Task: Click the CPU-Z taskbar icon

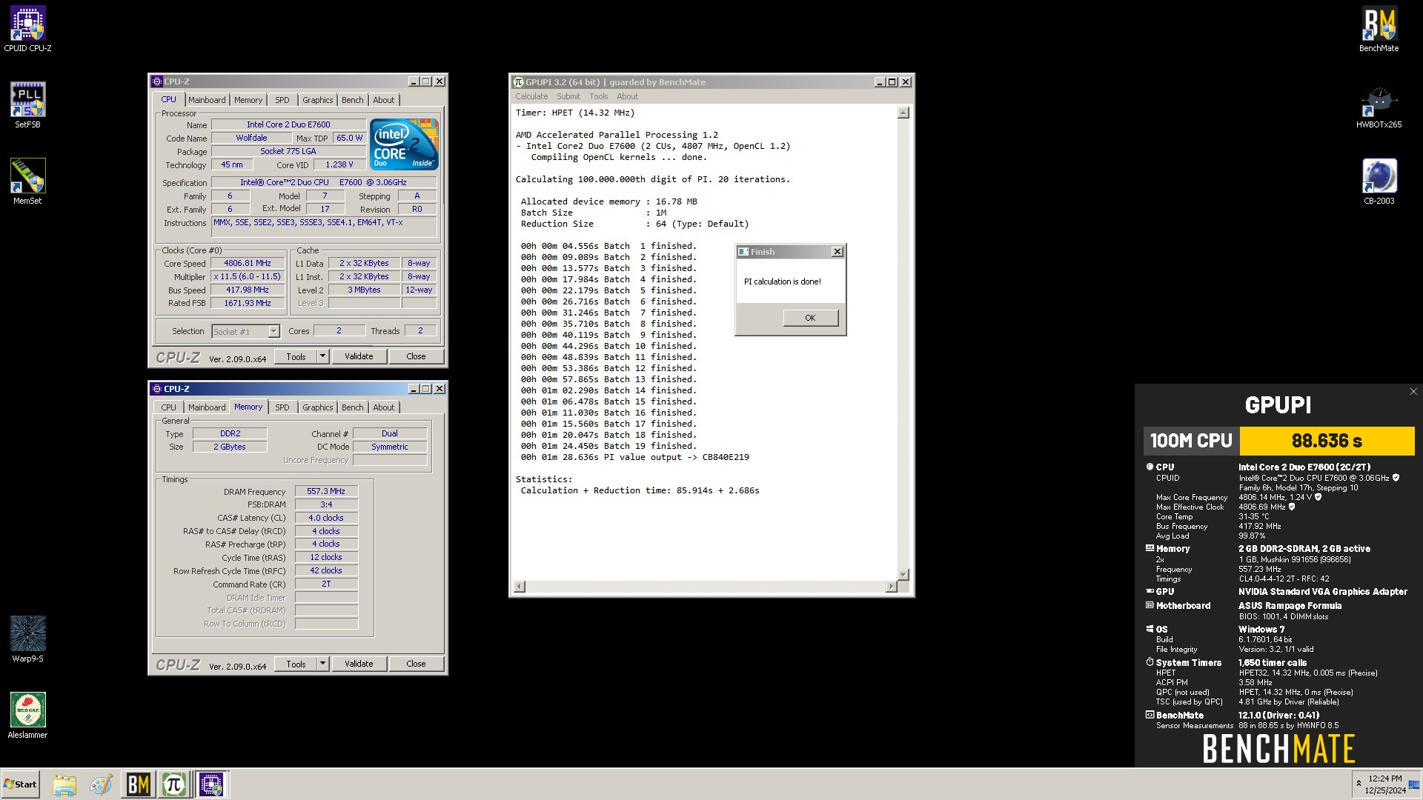Action: 211,784
